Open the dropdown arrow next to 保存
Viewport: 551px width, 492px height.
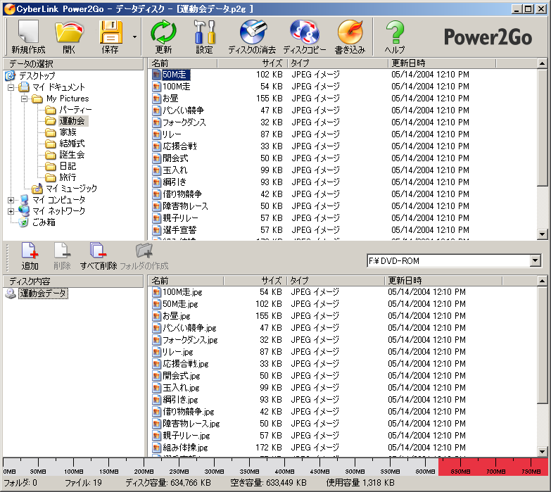click(134, 37)
